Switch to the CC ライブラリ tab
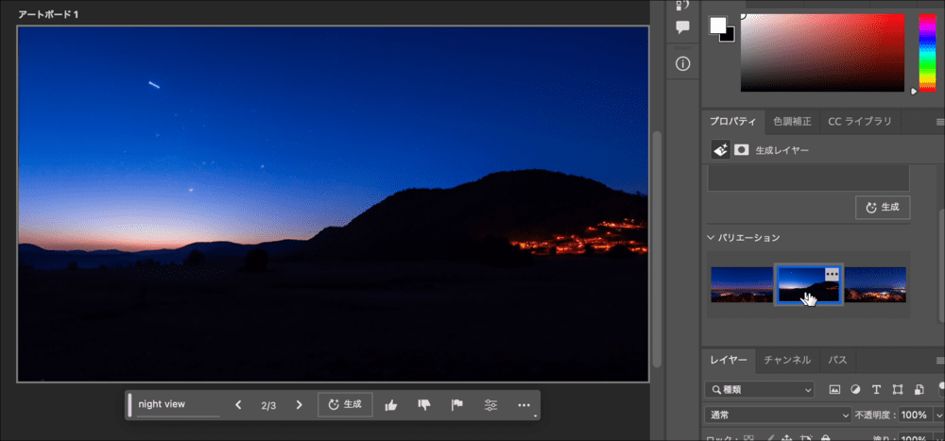This screenshot has width=945, height=441. point(859,122)
